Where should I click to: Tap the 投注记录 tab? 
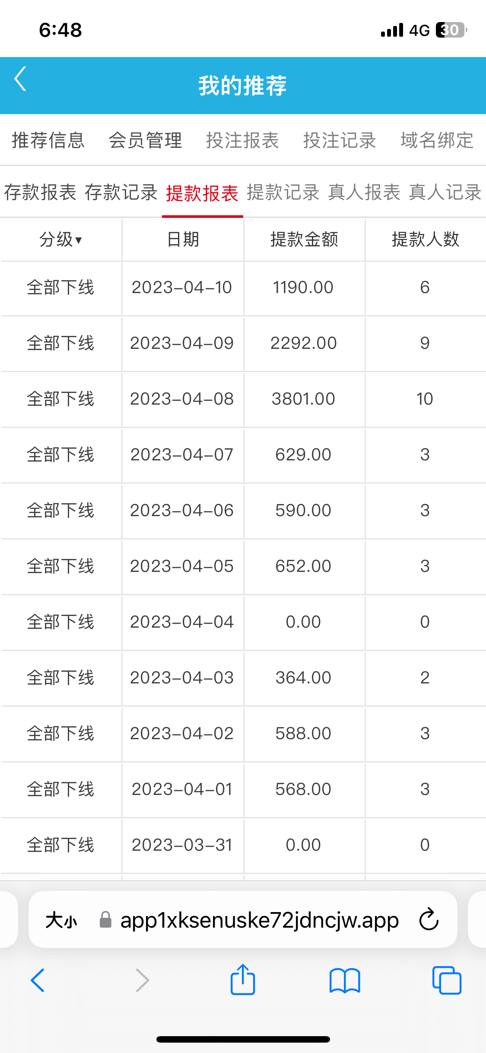coord(340,140)
